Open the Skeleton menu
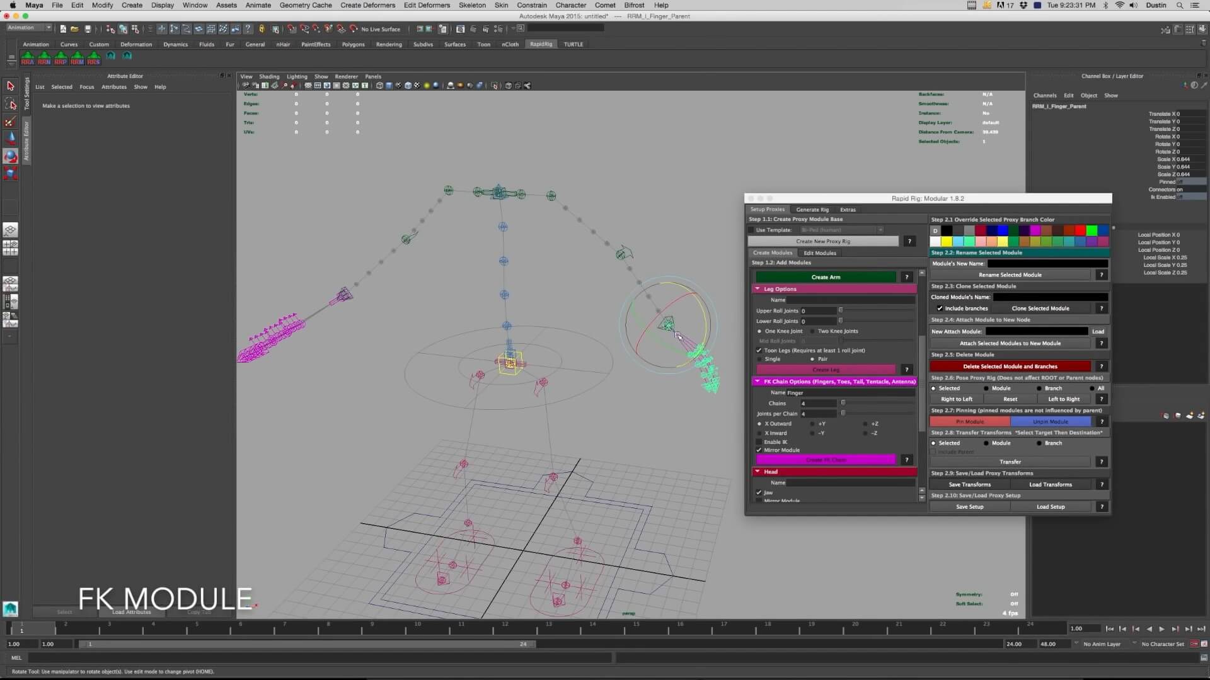This screenshot has width=1210, height=680. (x=472, y=5)
